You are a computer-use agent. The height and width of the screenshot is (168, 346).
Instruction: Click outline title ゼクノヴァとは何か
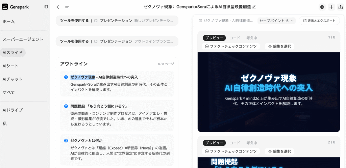click(x=86, y=140)
